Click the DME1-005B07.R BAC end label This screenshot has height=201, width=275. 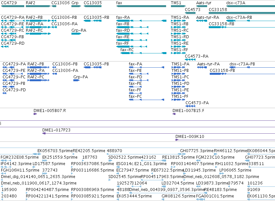(50, 111)
